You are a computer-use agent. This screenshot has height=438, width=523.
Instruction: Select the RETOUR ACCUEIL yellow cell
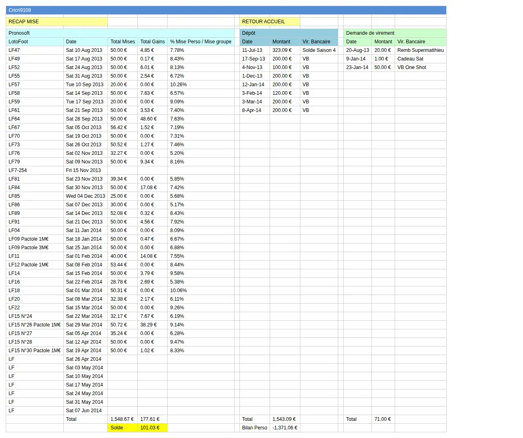coord(270,22)
